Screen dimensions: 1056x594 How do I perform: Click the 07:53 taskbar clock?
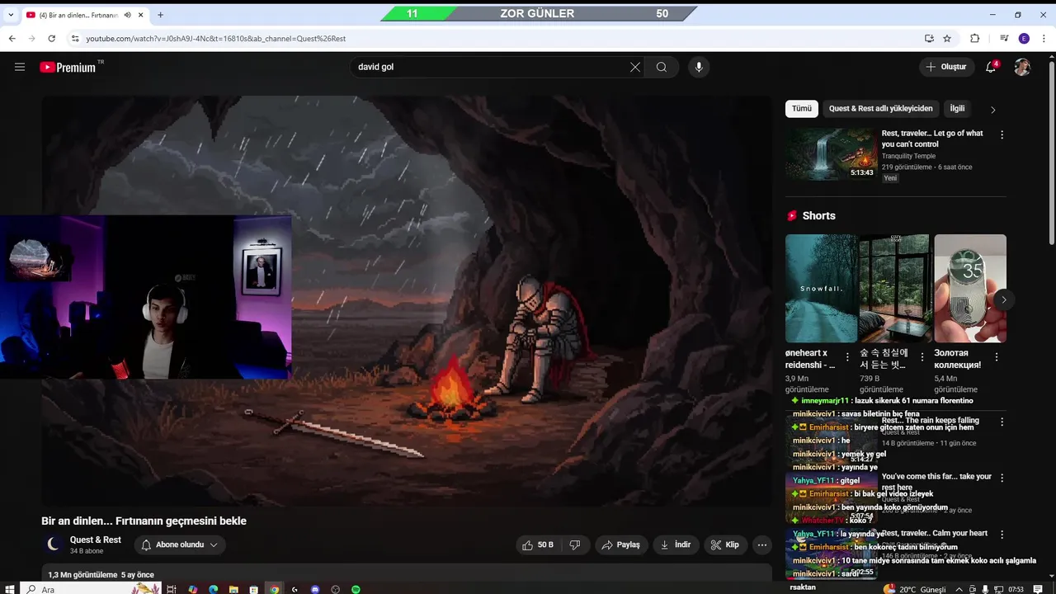tap(1016, 589)
